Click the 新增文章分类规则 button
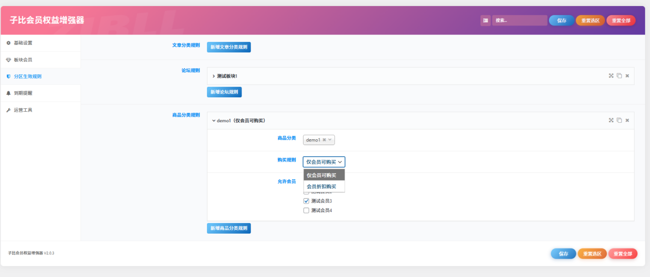Image resolution: width=650 pixels, height=277 pixels. point(228,47)
